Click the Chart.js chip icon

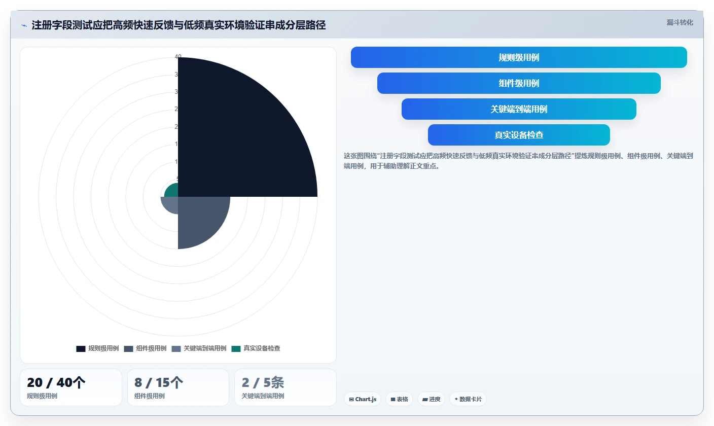click(x=351, y=400)
